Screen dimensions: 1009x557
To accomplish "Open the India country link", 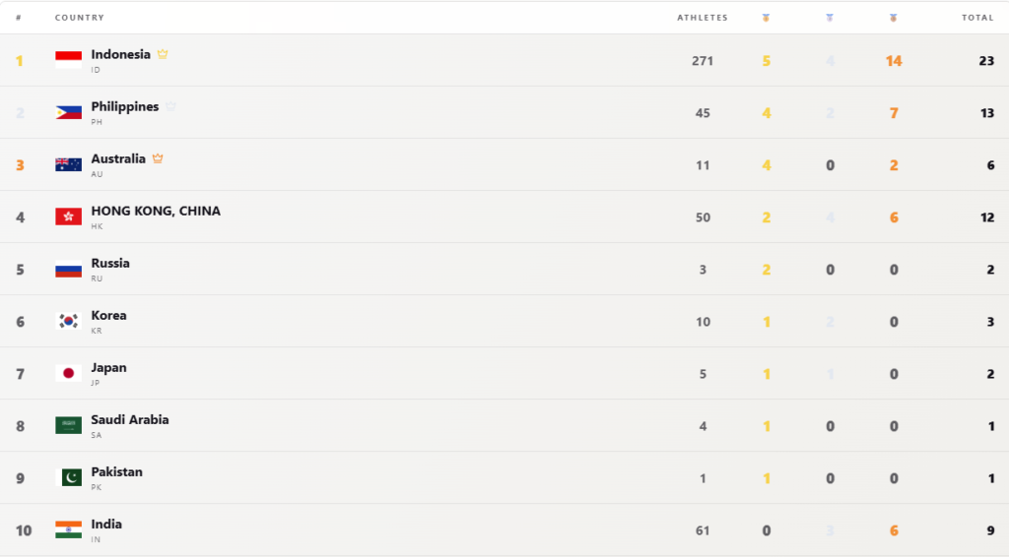I will (x=106, y=524).
